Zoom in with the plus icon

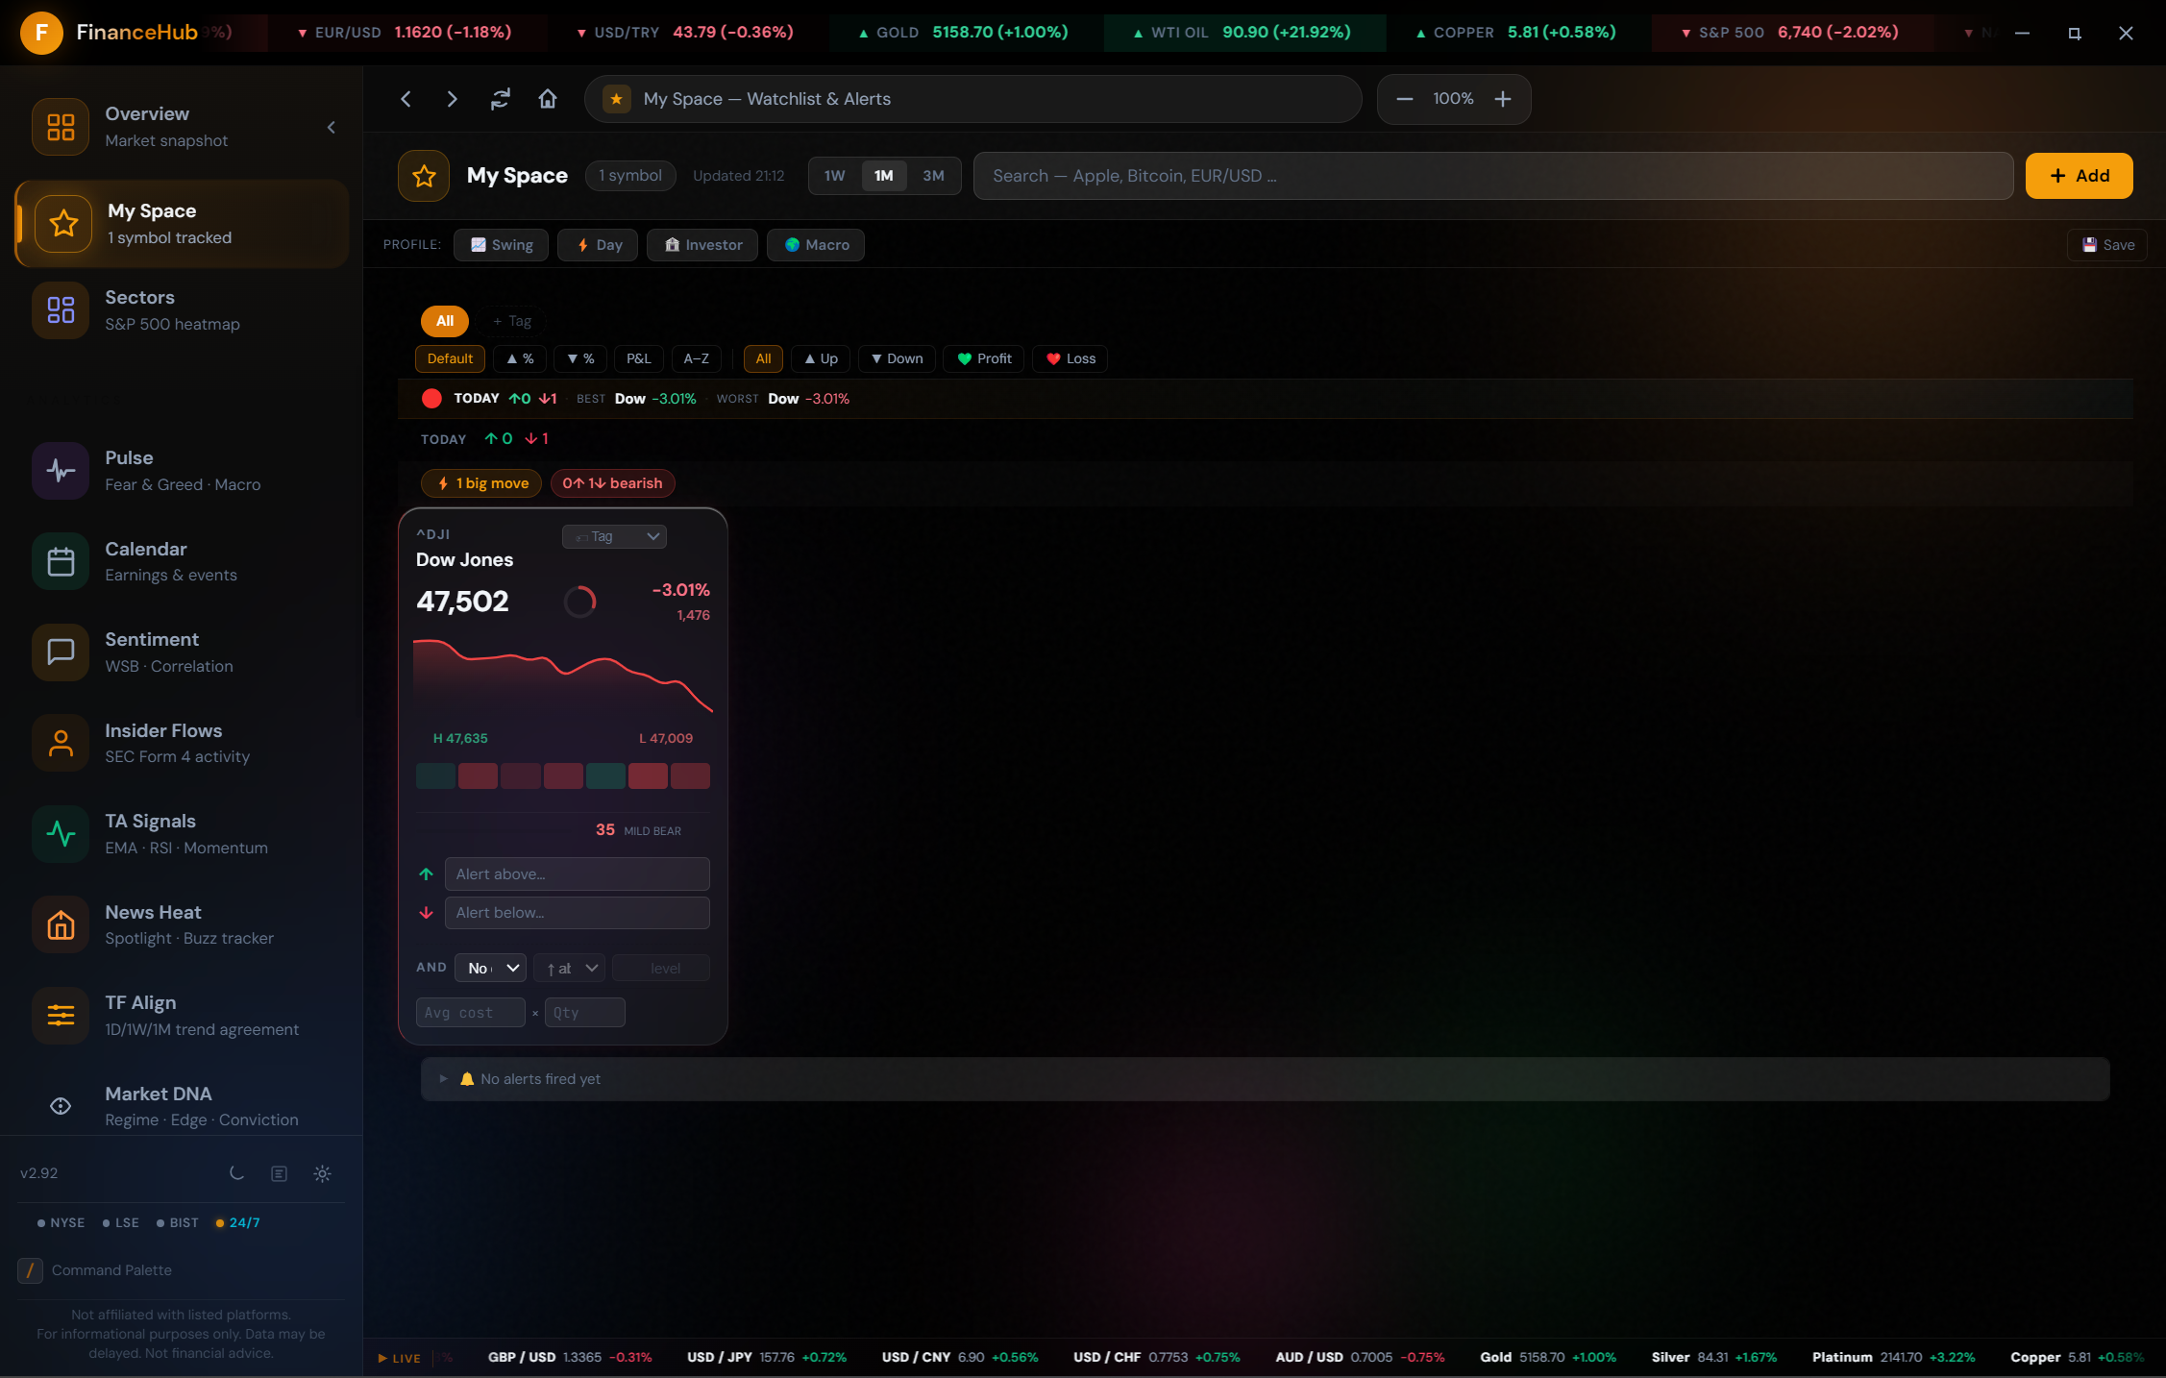click(x=1503, y=99)
